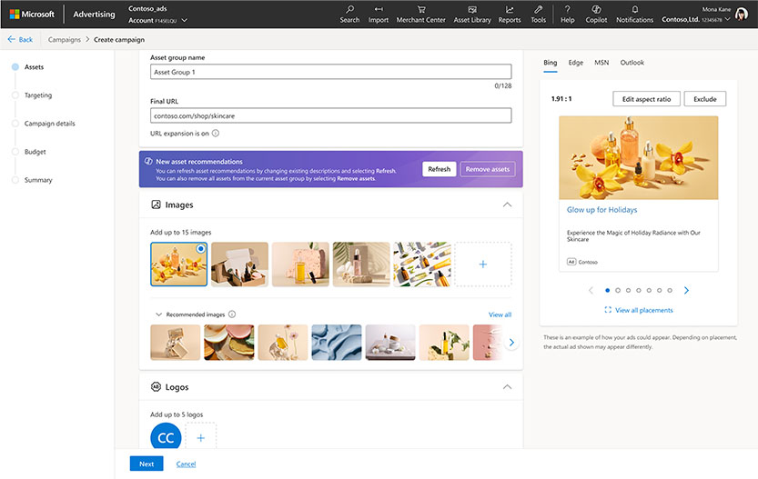Select the last preview pagination dot
The image size is (758, 479).
(670, 290)
